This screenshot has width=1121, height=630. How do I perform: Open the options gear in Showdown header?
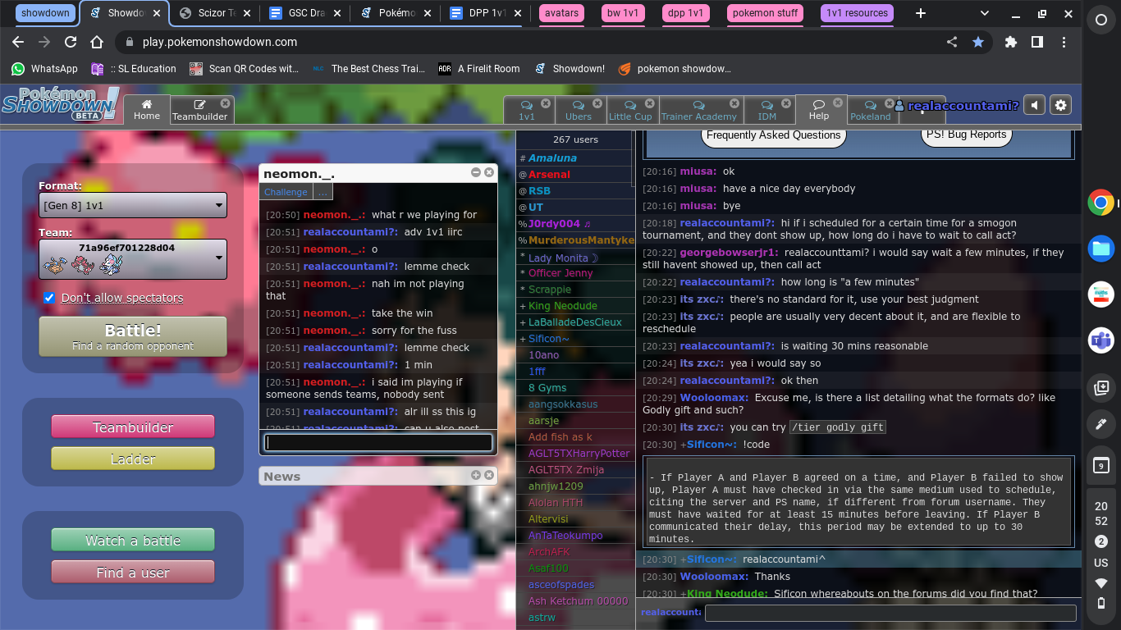tap(1061, 105)
